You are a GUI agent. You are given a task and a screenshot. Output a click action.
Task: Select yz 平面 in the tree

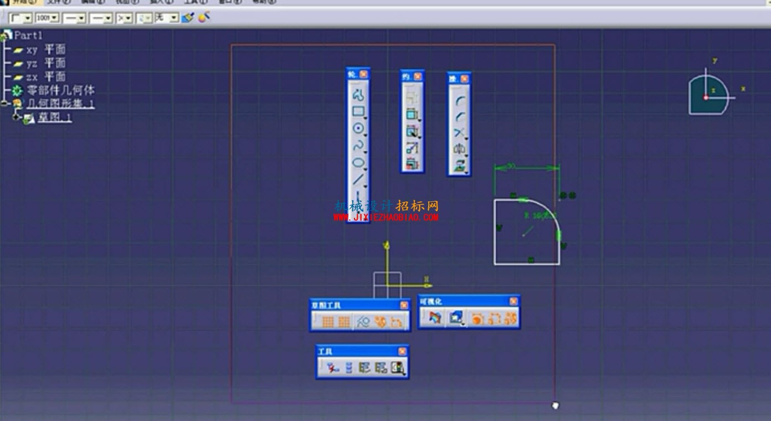point(45,63)
